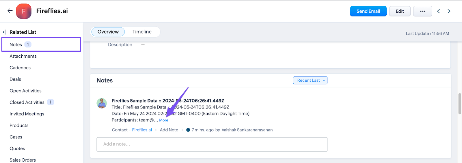Select Cadences in the Related List

coord(20,68)
